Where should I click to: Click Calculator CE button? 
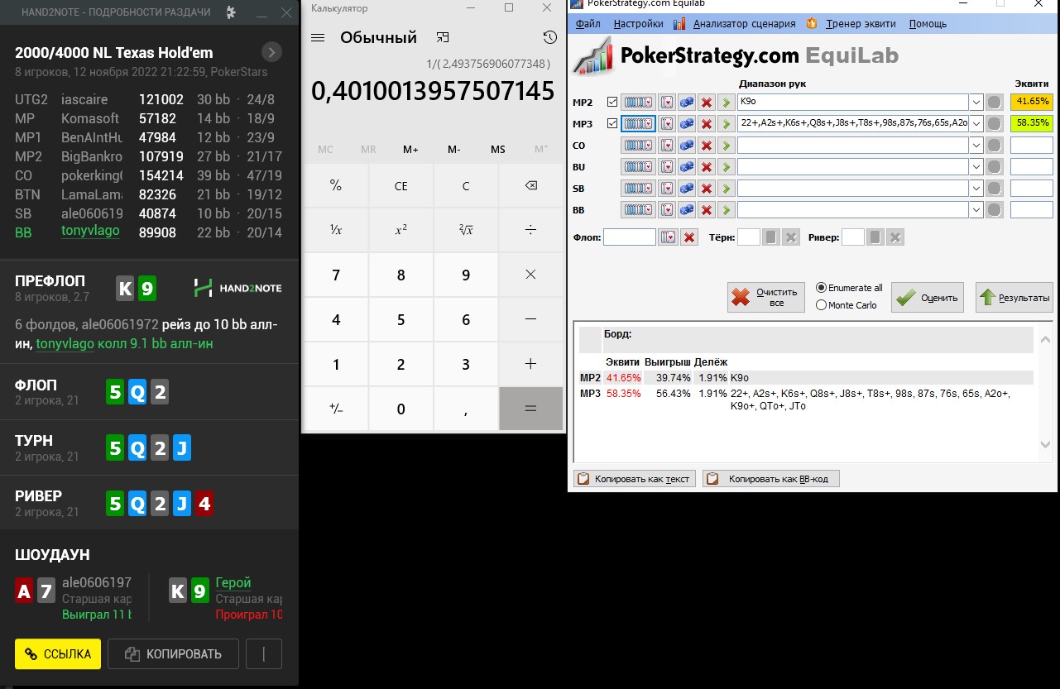(x=401, y=186)
